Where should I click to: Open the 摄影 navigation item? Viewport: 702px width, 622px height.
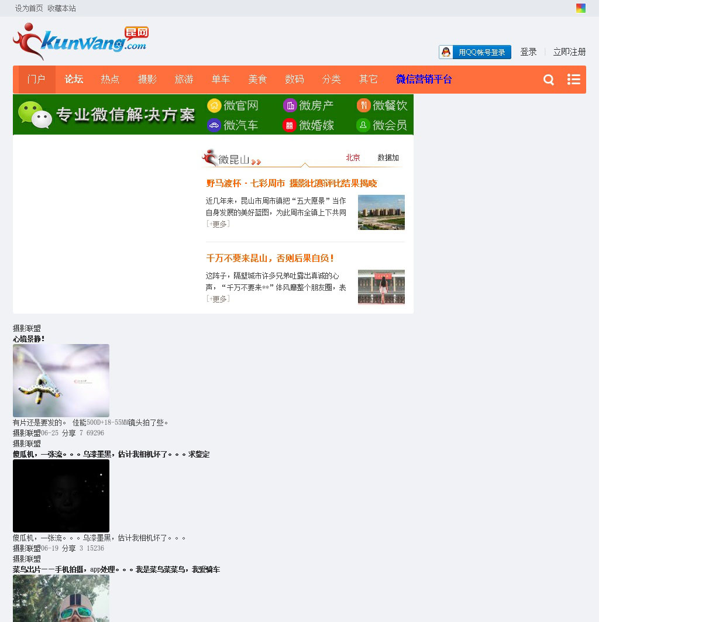click(x=147, y=80)
